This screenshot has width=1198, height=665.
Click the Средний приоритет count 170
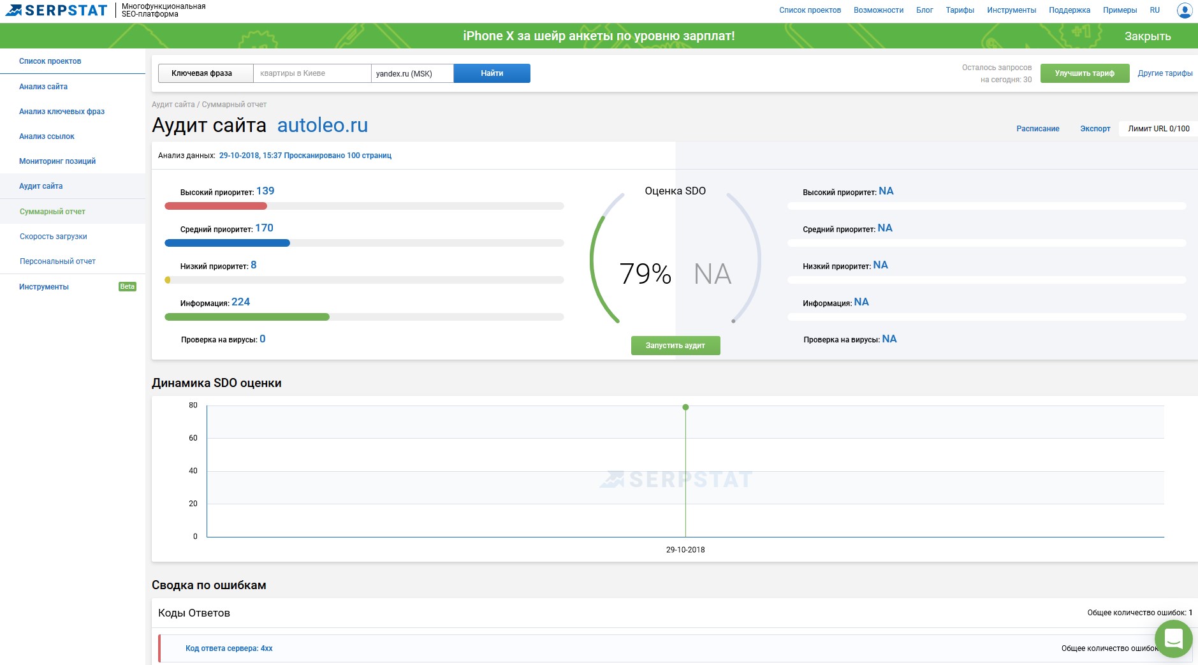pos(264,228)
